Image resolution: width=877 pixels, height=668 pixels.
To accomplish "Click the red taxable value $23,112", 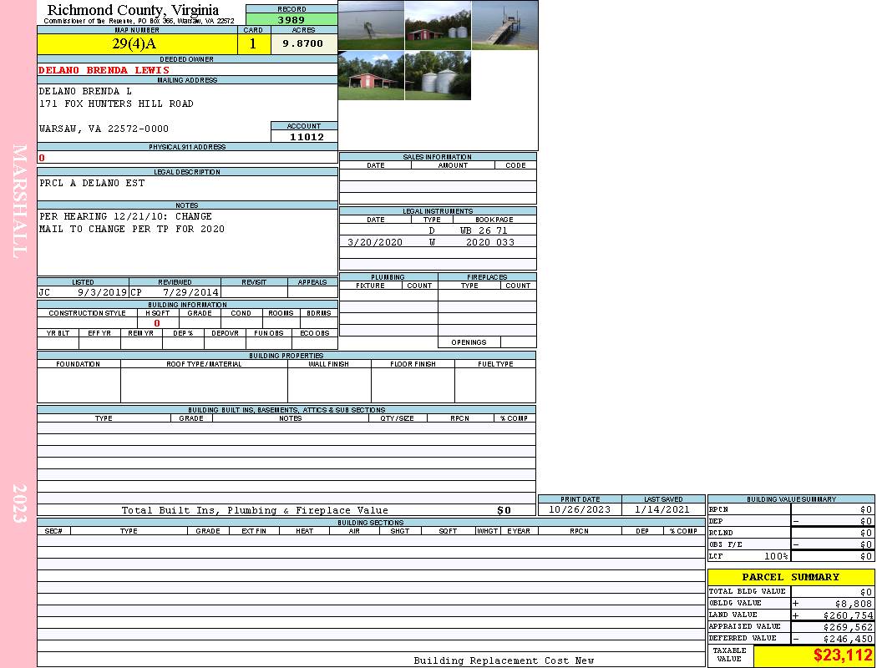I will pos(842,655).
